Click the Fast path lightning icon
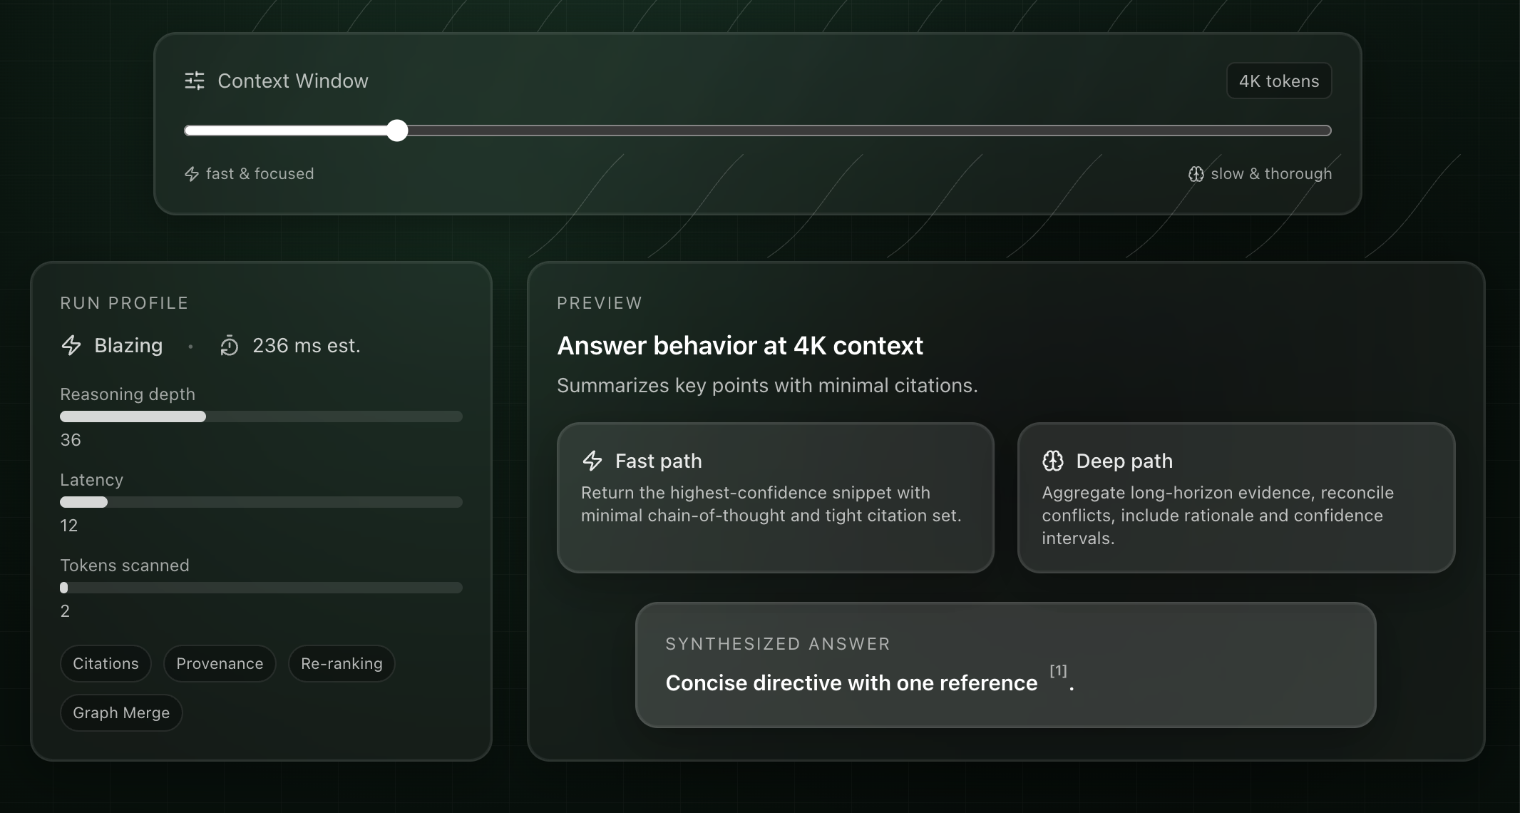Screen dimensions: 1520x813 tap(592, 461)
